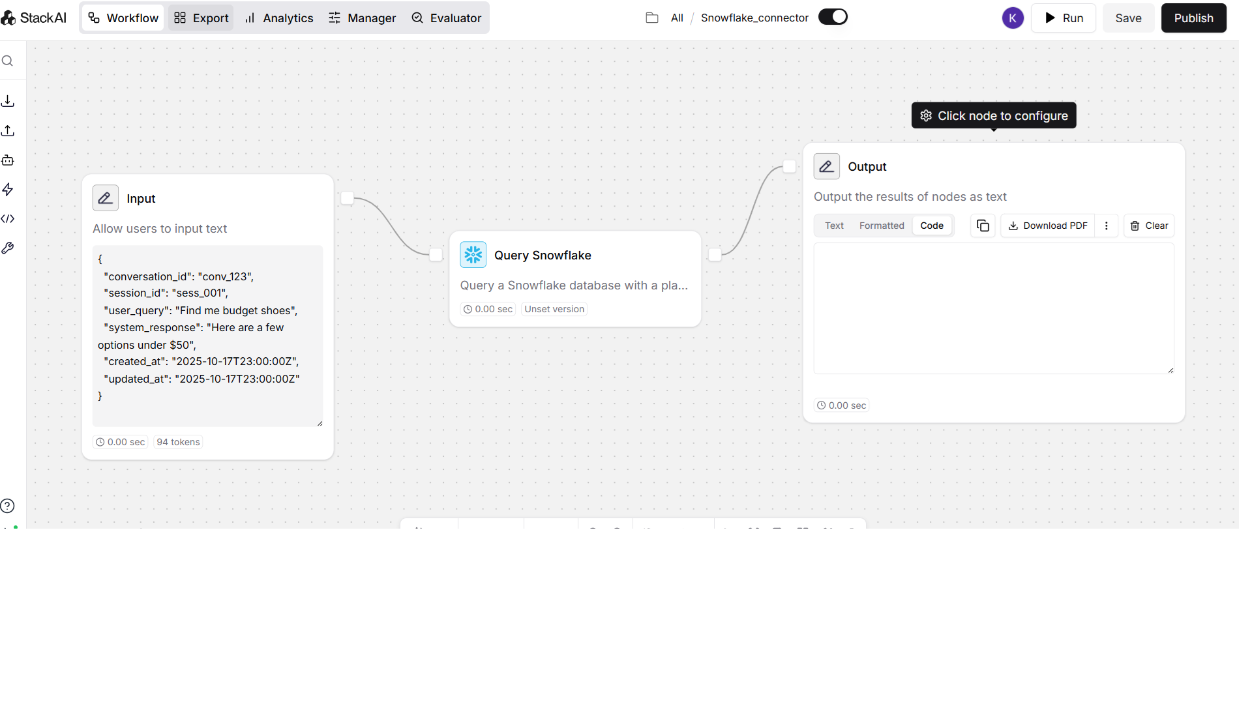
Task: Click inside the Input node JSON text area
Action: pyautogui.click(x=207, y=336)
